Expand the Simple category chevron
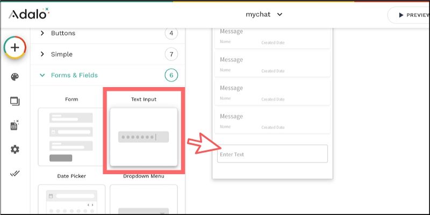 pyautogui.click(x=42, y=54)
